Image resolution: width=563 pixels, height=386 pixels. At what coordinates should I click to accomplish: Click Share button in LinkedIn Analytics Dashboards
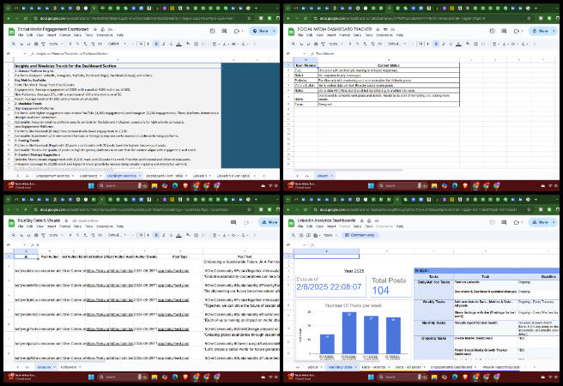540,222
